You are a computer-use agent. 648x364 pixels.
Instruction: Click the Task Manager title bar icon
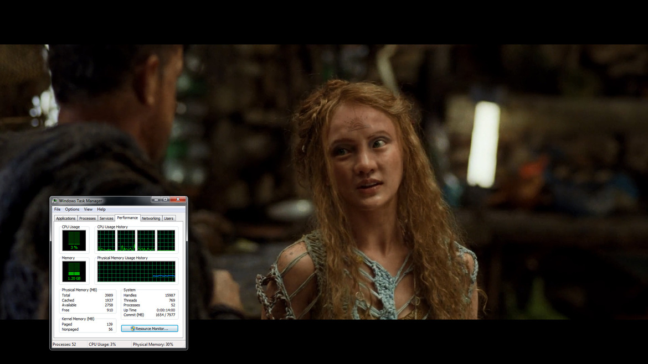pyautogui.click(x=55, y=201)
